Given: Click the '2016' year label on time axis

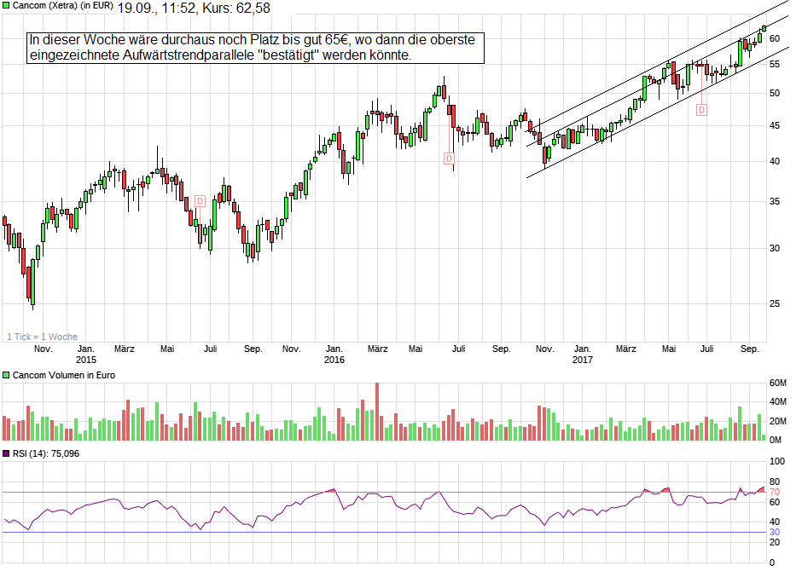Looking at the screenshot, I should [x=334, y=360].
